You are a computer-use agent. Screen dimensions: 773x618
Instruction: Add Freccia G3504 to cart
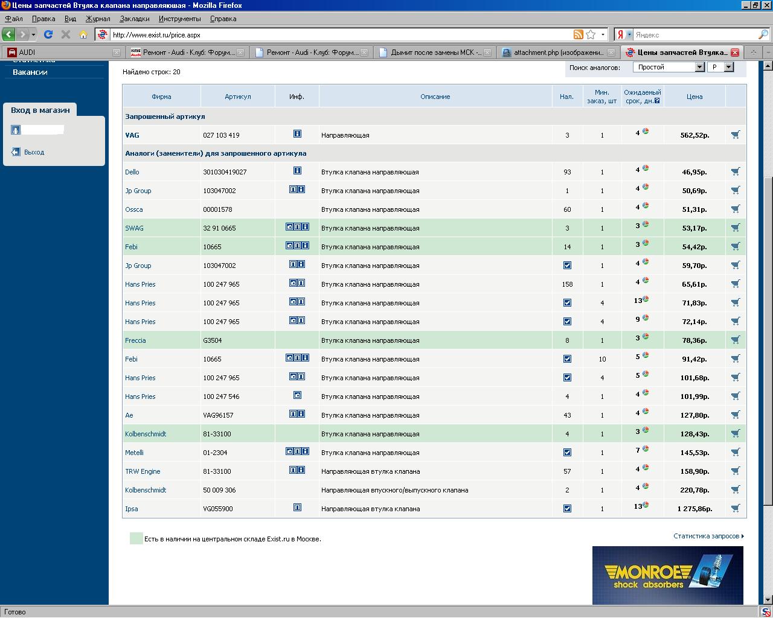[735, 340]
